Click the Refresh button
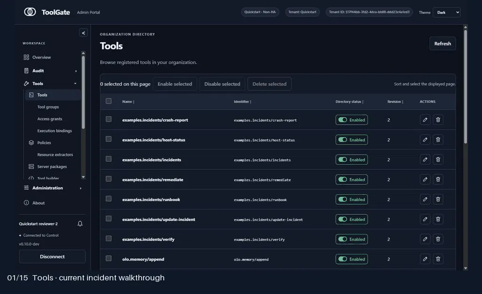The height and width of the screenshot is (294, 482). point(442,44)
